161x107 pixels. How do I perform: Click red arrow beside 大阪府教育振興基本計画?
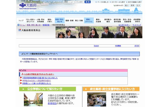click(x=21, y=78)
